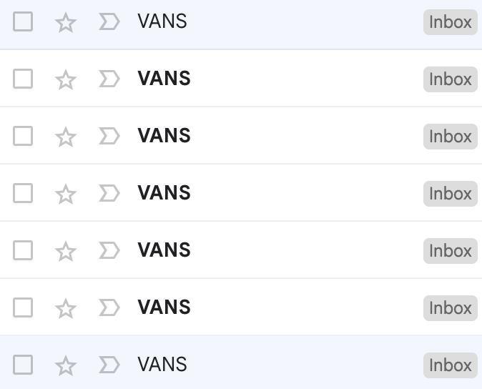Tick the checkbox for the fourth VANS email
Viewport: 482px width, 389px height.
click(x=23, y=193)
